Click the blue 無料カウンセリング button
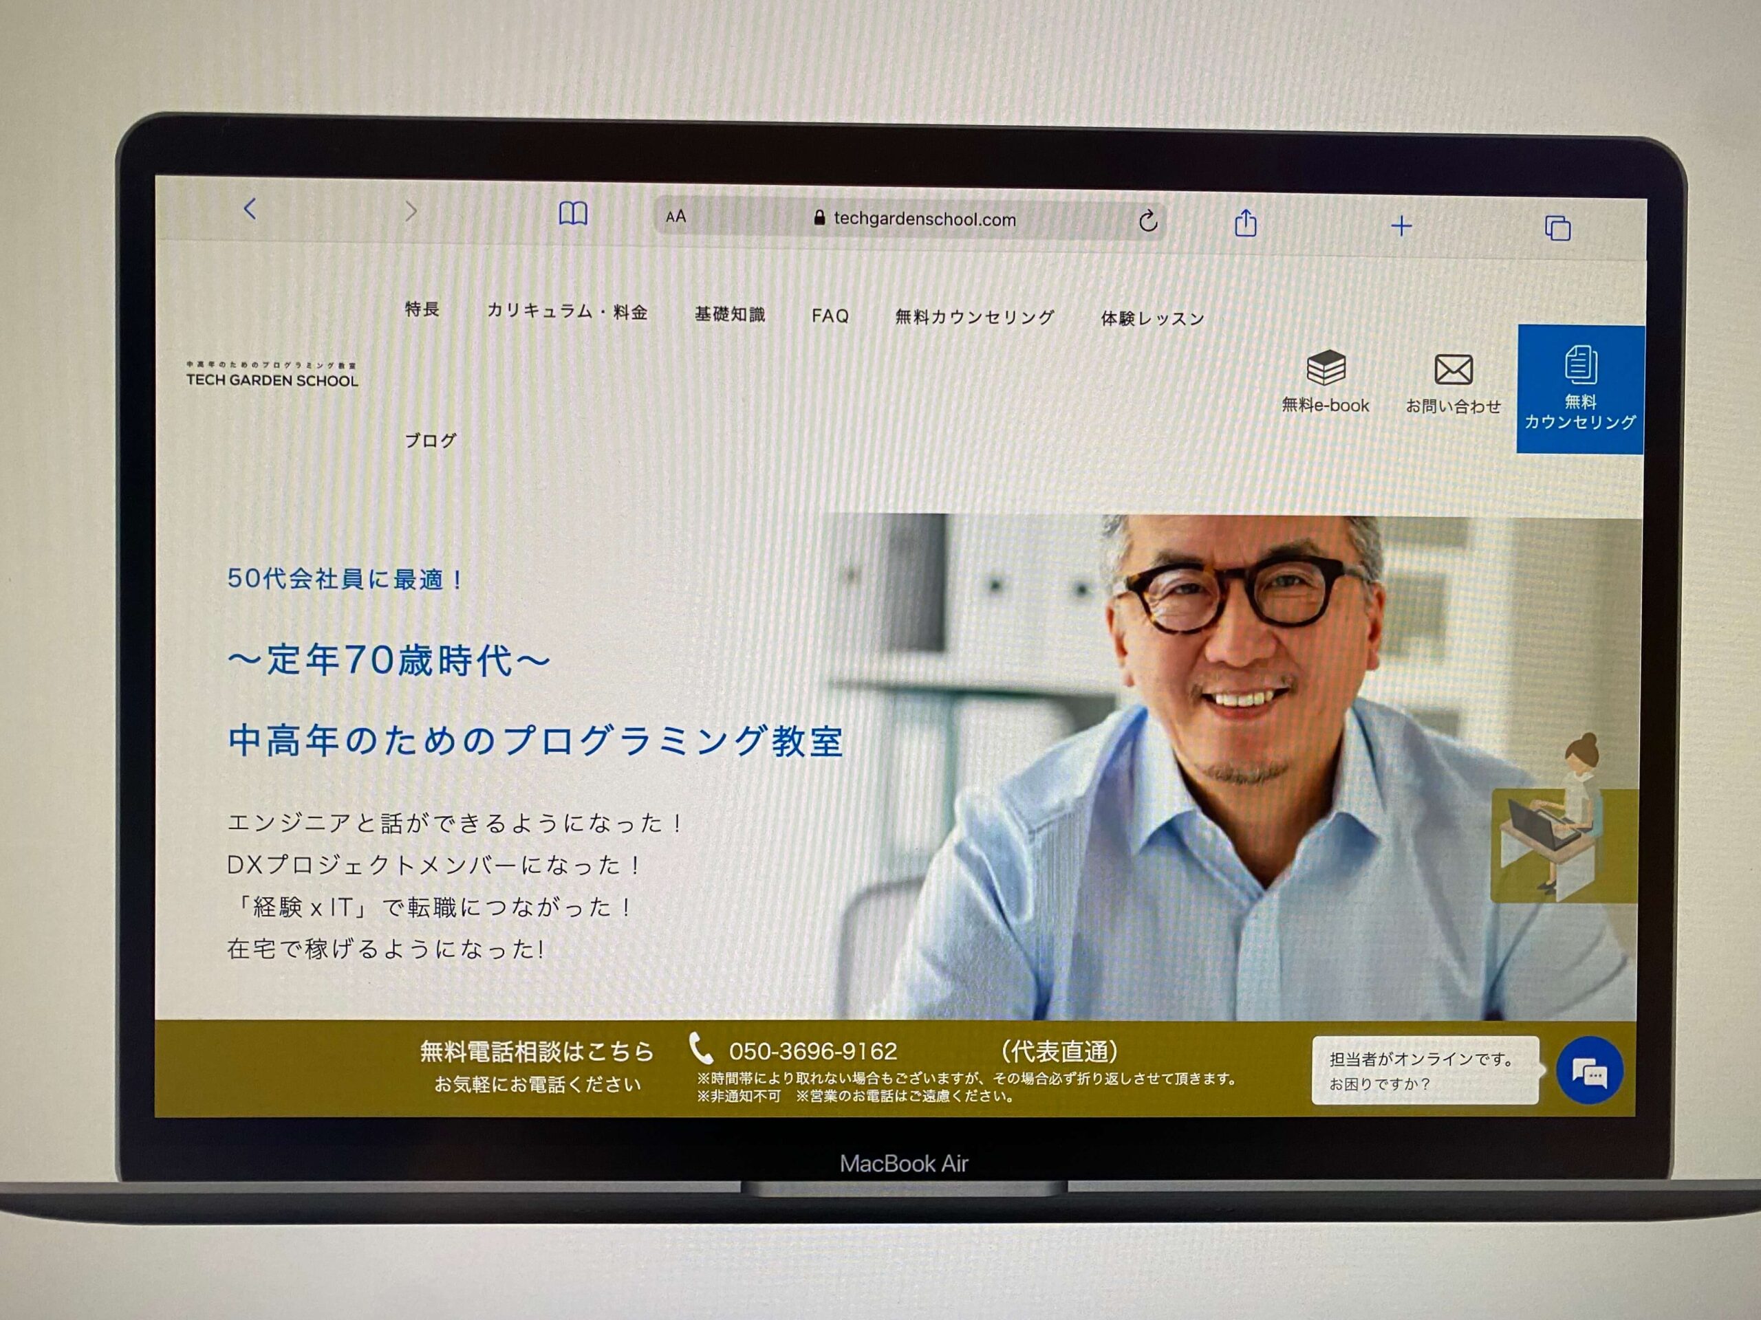The height and width of the screenshot is (1320, 1761). 1579,389
